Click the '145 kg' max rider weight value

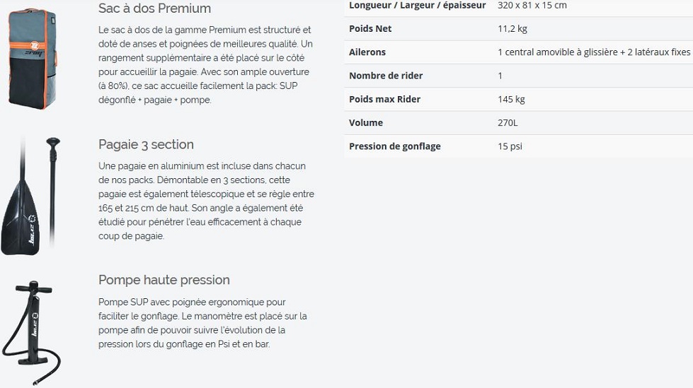coord(511,100)
